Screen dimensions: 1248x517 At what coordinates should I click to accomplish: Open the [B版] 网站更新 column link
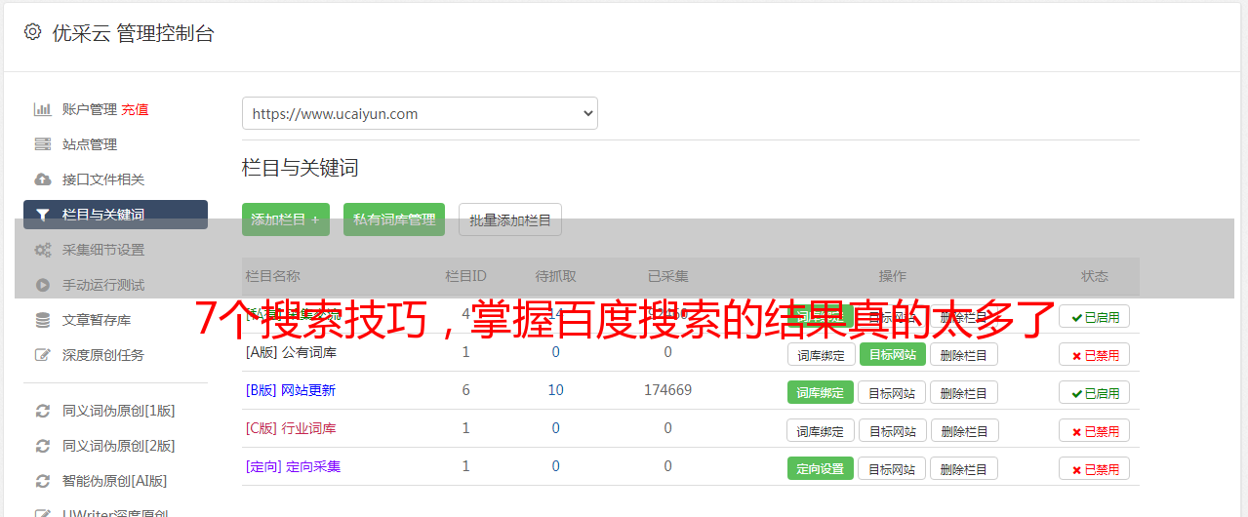[x=291, y=390]
